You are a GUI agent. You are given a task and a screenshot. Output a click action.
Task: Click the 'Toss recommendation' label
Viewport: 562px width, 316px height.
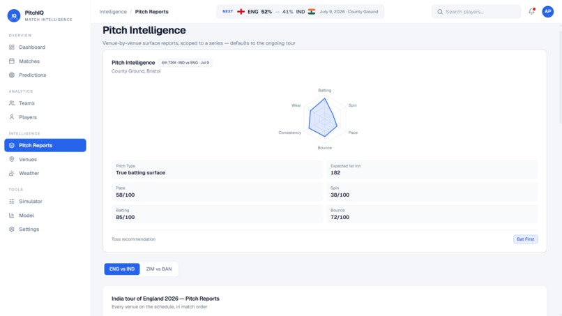133,239
